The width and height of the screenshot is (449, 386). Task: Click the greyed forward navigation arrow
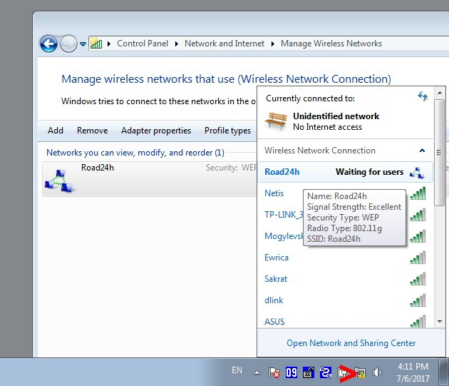coord(68,44)
